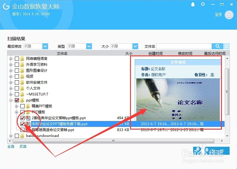
Task: Click the scroll down arrow
Action: 227,136
